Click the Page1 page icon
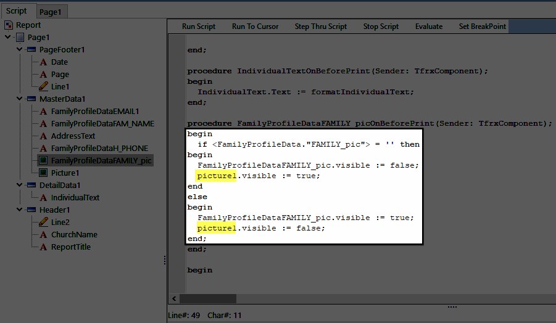The width and height of the screenshot is (556, 323). point(20,37)
